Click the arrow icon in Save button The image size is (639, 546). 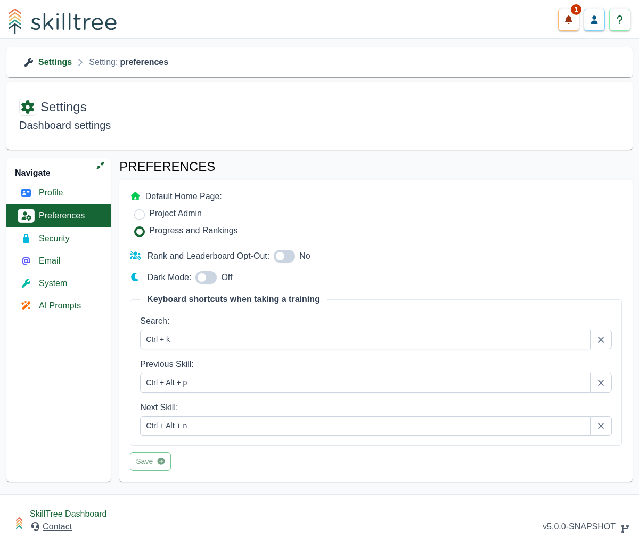pos(161,461)
